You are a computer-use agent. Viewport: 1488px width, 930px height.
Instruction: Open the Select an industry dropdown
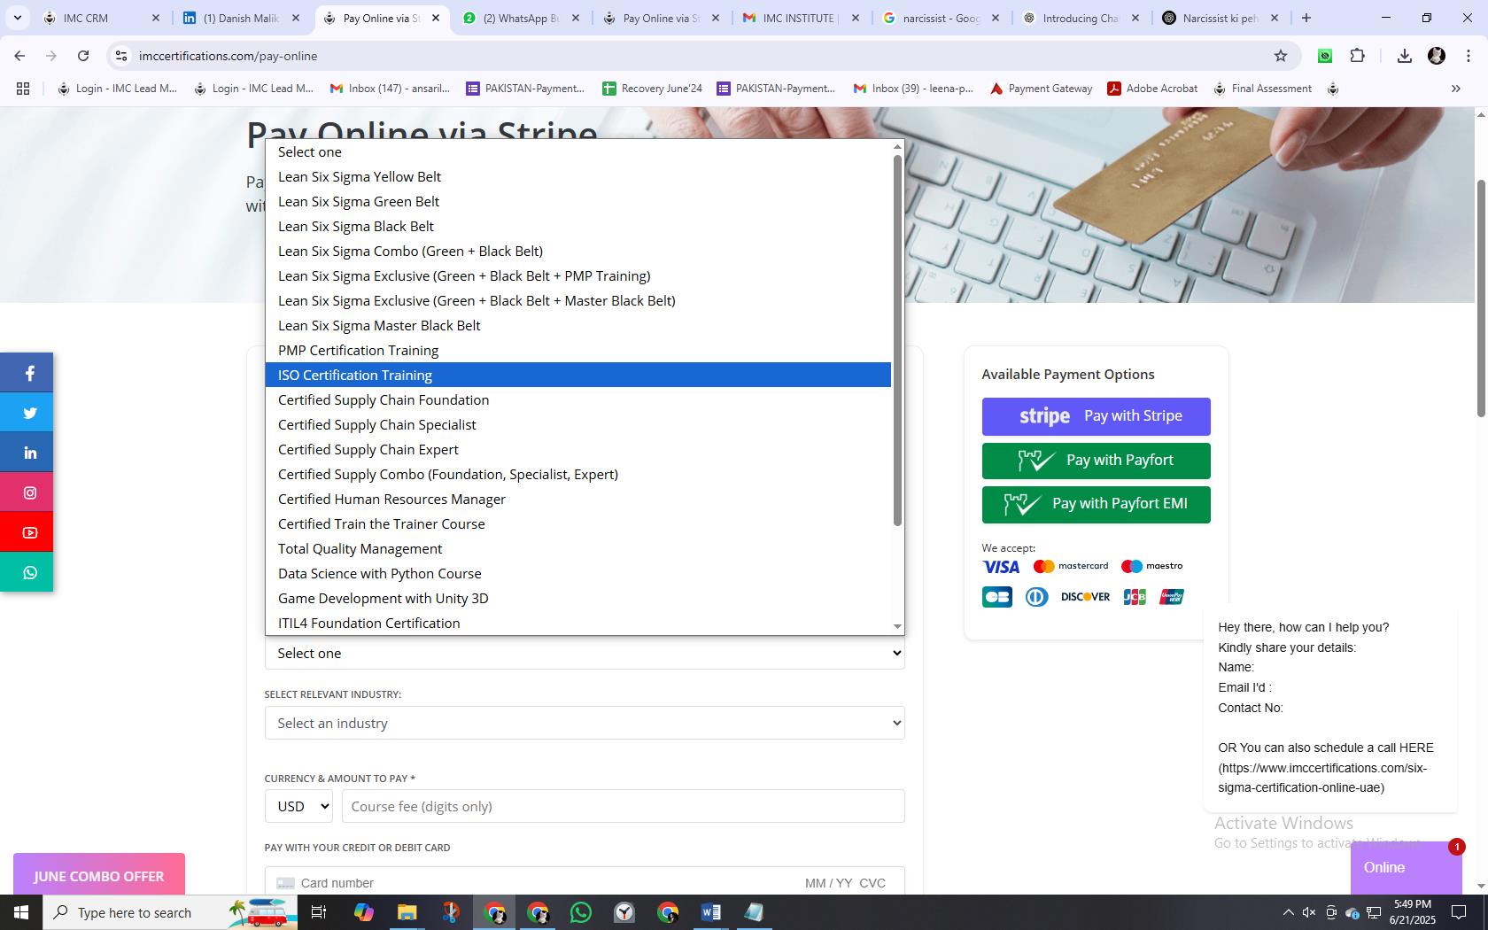[x=585, y=723]
